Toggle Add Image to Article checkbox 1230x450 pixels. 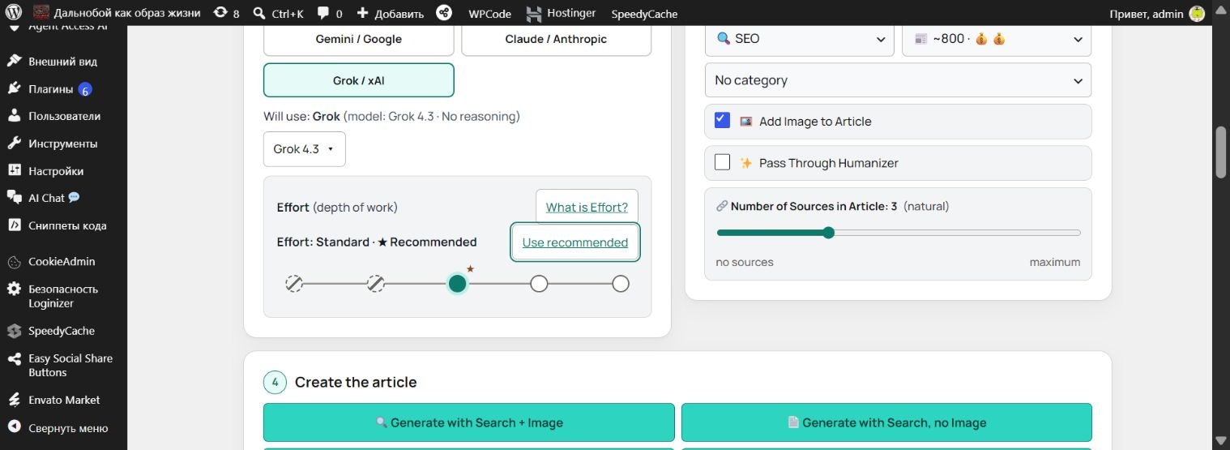(x=723, y=120)
